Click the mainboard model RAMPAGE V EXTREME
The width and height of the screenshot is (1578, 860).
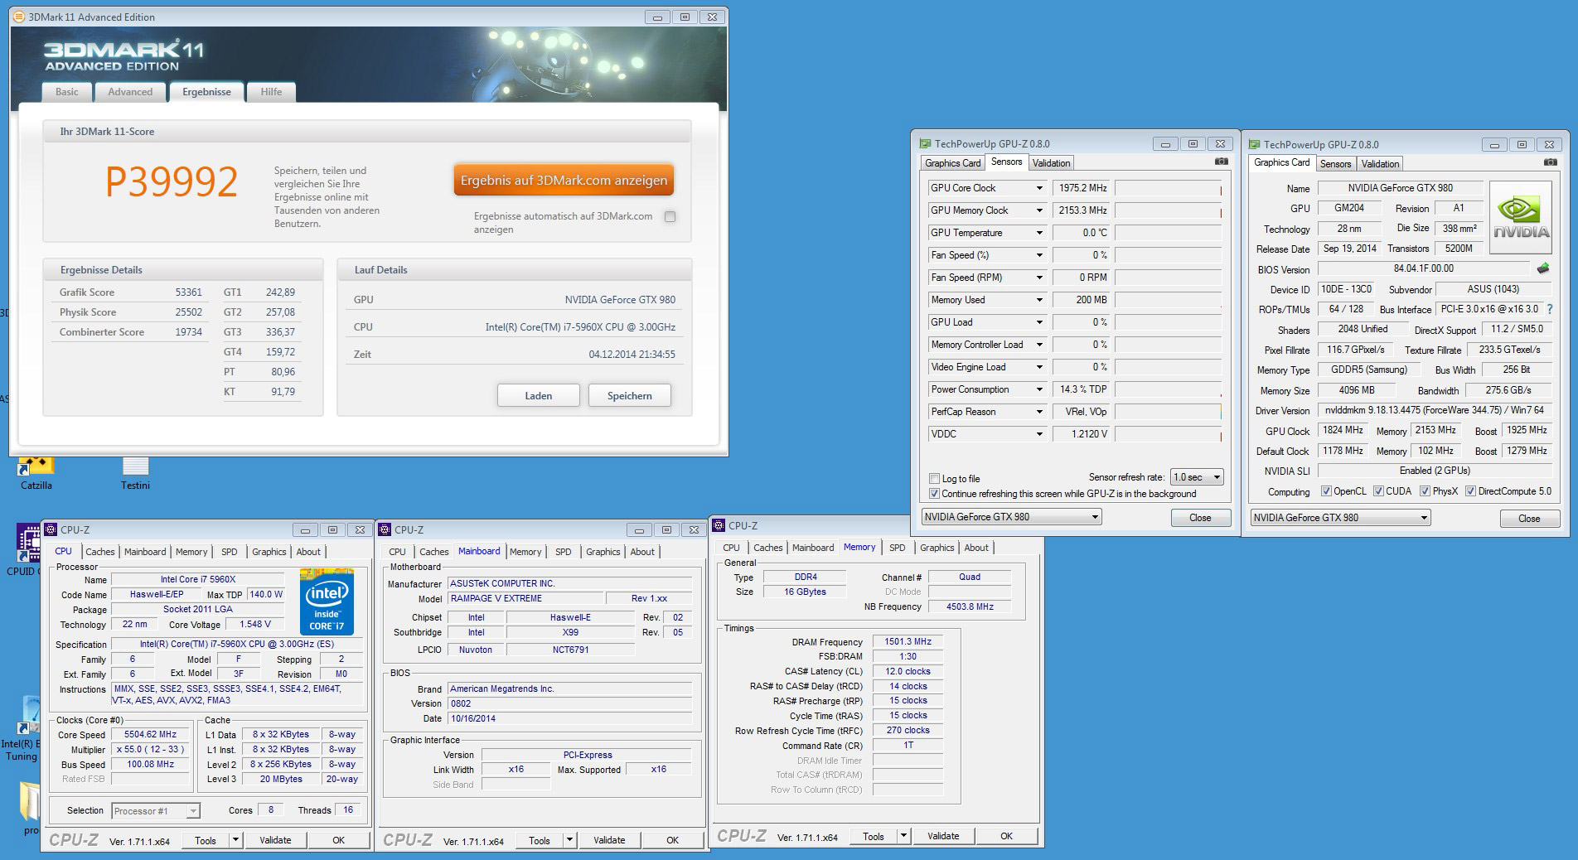(x=525, y=598)
